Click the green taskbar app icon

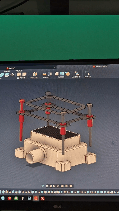16,198
